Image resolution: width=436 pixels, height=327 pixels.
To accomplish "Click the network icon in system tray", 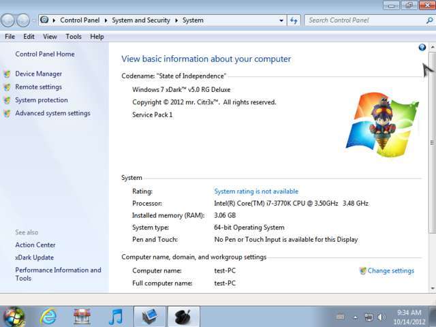I will (369, 317).
